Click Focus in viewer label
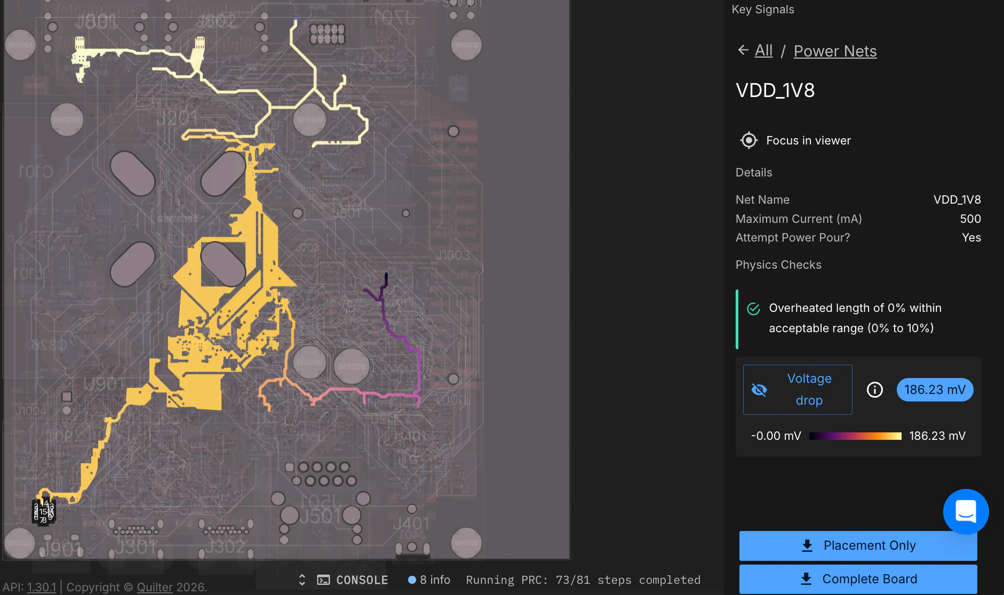 pyautogui.click(x=808, y=140)
